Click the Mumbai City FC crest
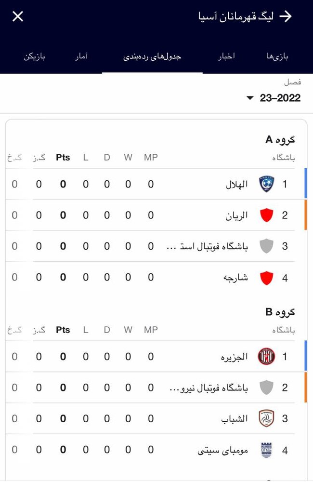This screenshot has width=313, height=482. coord(266,447)
